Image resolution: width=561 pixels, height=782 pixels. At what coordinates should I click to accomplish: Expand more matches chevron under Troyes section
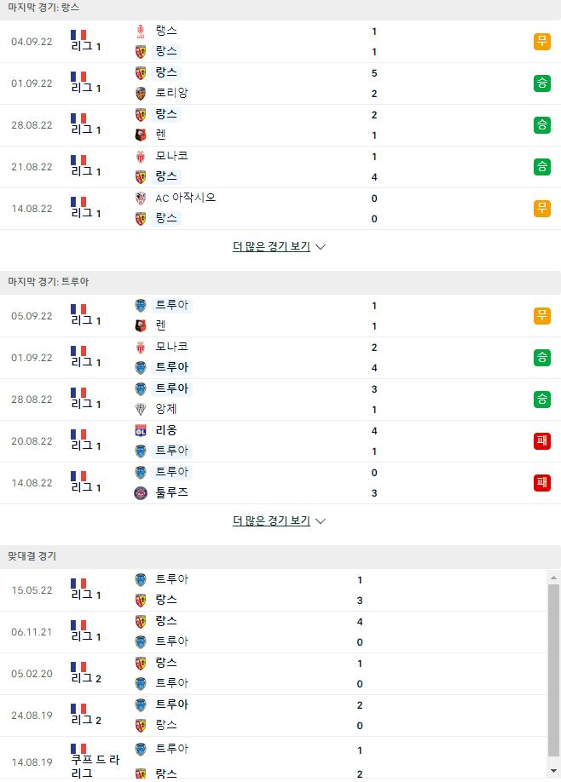pyautogui.click(x=321, y=521)
